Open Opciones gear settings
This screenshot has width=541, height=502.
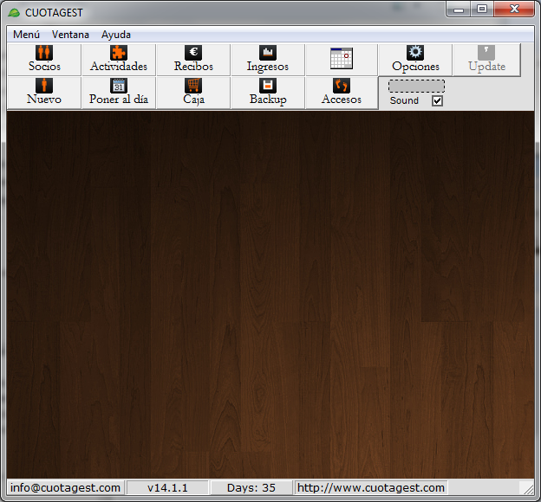coord(415,60)
